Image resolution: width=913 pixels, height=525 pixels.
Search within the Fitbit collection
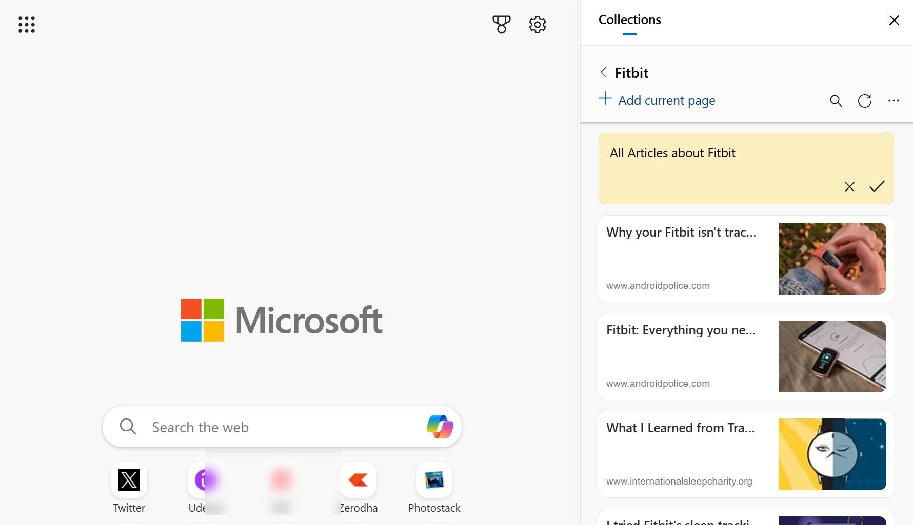[836, 101]
